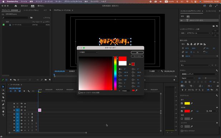Viewport: 221px width, 138px height.
Task: Open the font family dropdown
Action: click(199, 74)
